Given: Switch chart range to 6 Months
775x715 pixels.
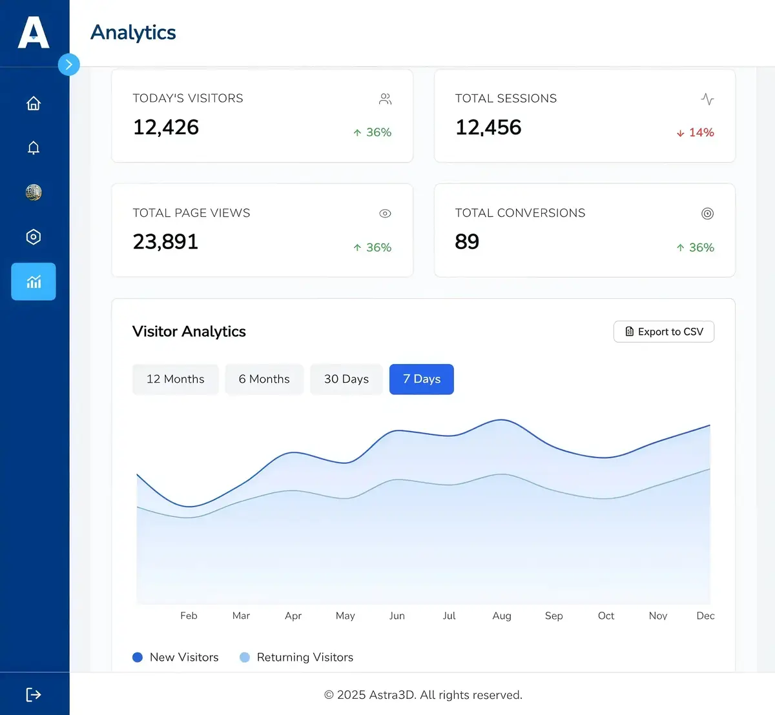Looking at the screenshot, I should click(264, 379).
